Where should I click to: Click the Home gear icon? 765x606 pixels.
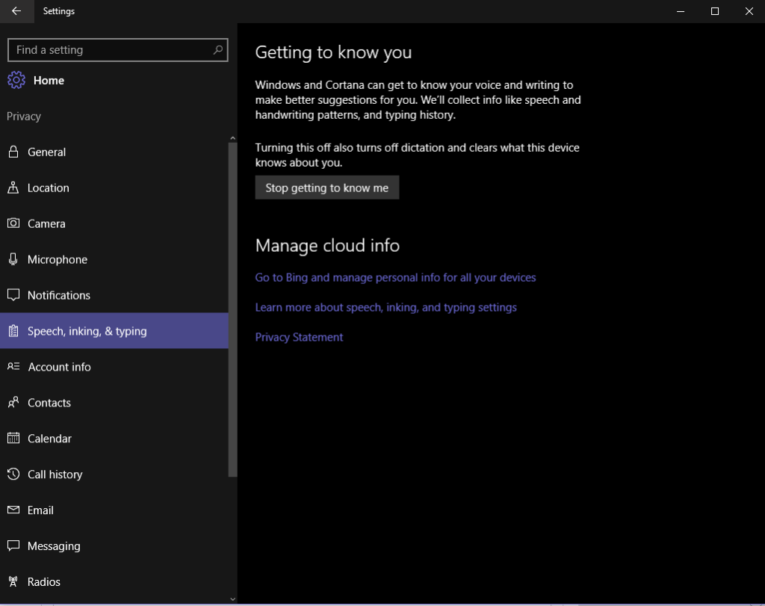pyautogui.click(x=16, y=80)
